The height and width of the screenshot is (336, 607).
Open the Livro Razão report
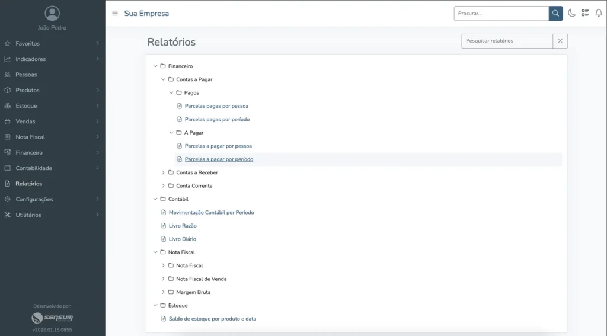coord(183,226)
